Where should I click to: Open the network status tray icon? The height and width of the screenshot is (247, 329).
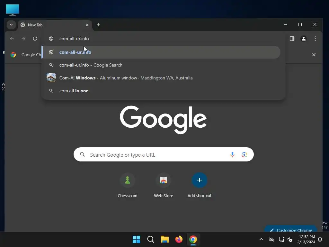pyautogui.click(x=281, y=239)
